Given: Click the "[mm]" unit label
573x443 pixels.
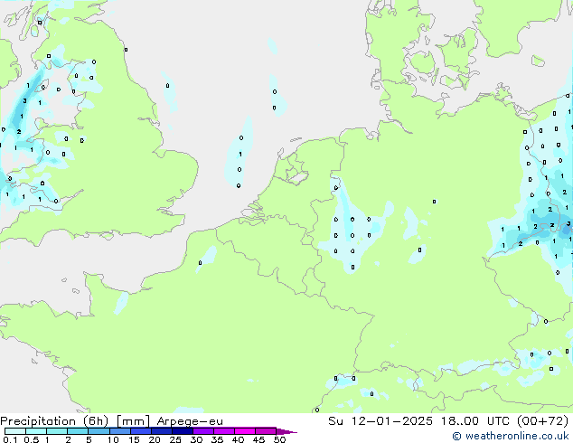Looking at the screenshot, I should (x=133, y=421).
